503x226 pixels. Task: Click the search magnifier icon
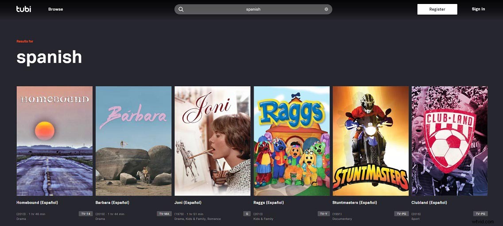coord(181,9)
